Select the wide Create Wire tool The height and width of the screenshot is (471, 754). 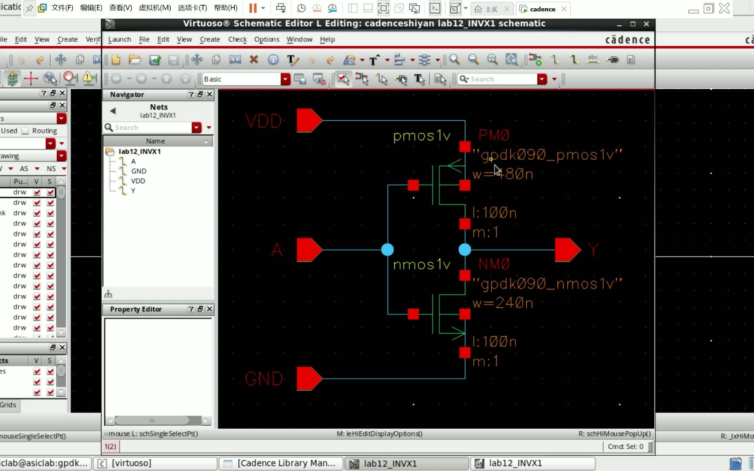point(573,59)
